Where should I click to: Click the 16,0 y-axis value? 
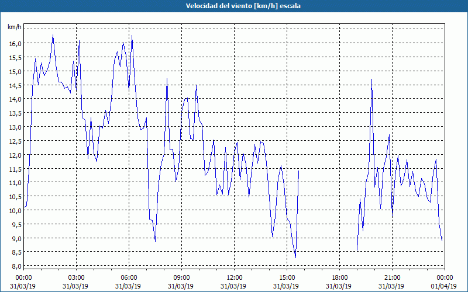[15, 43]
